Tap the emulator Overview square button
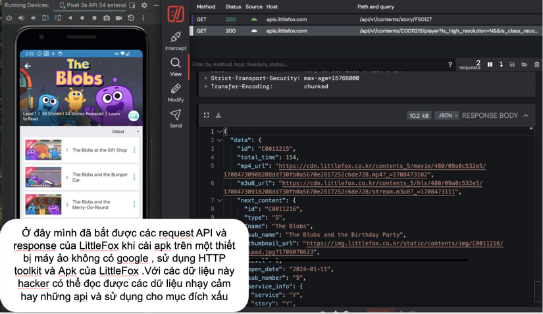This screenshot has height=314, width=543. pos(94,18)
